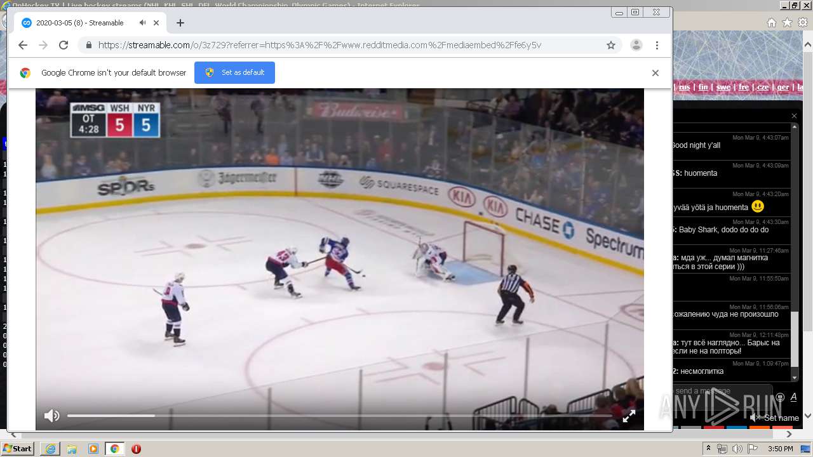813x457 pixels.
Task: Open a new Chrome tab
Action: (180, 23)
